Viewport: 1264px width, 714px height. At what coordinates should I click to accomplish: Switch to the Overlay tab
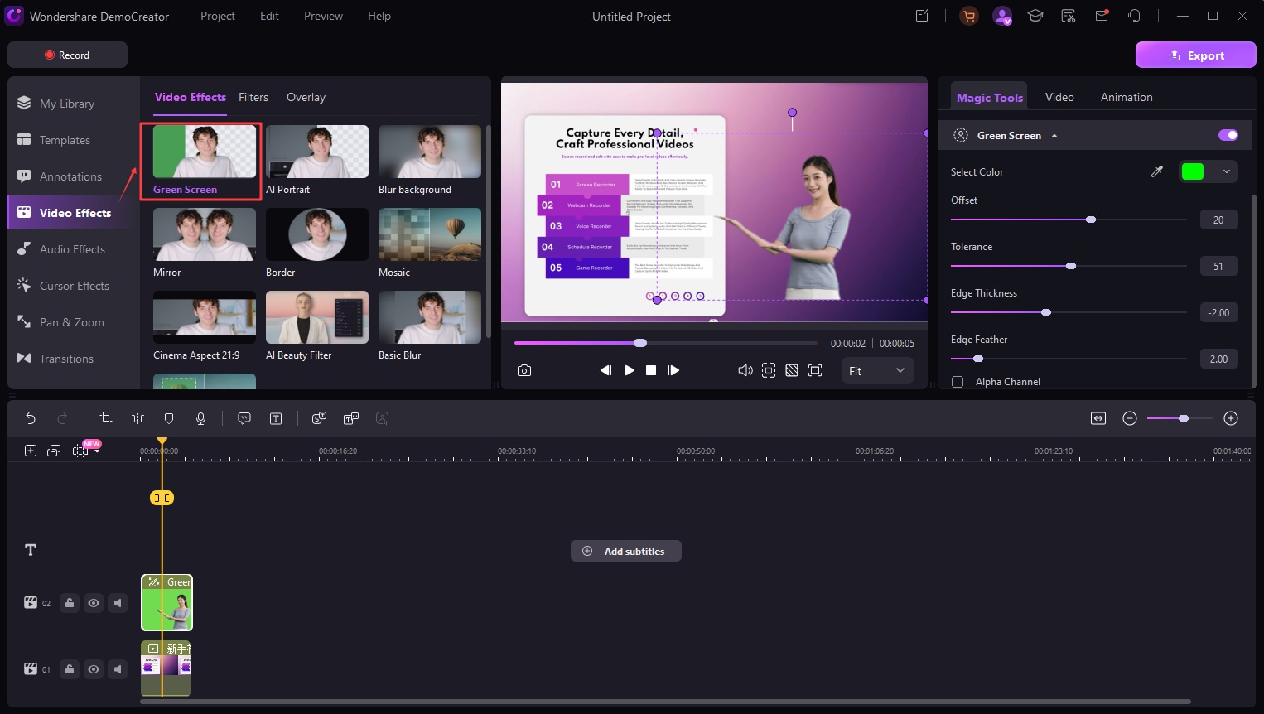[306, 97]
